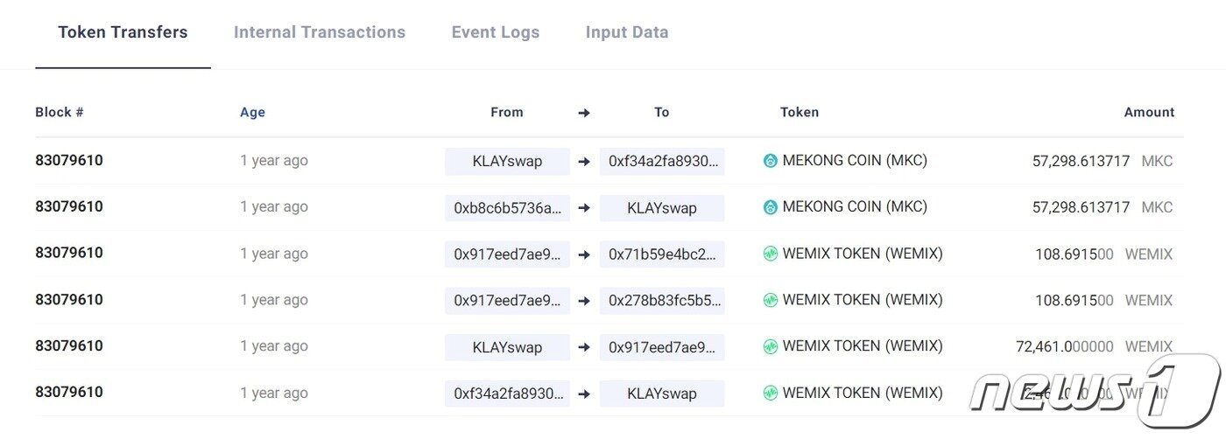Open recipient address 0x71b59e4bc2
Viewport: 1226px width, 439px height.
pos(662,254)
